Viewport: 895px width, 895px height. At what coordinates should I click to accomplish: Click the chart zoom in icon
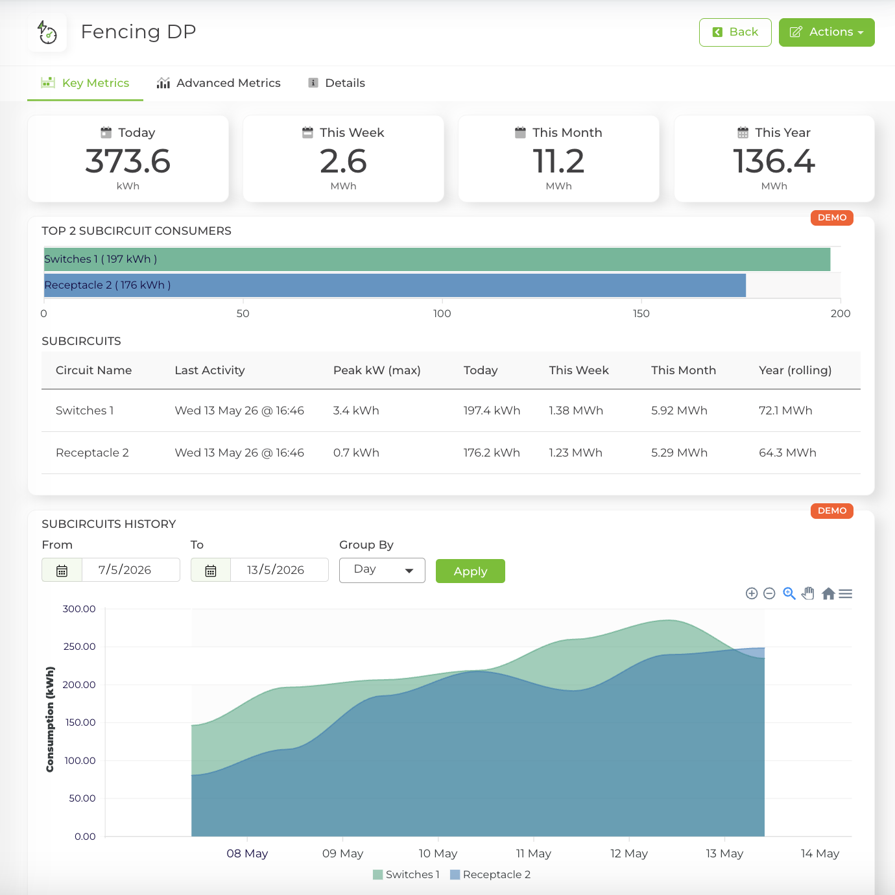752,593
